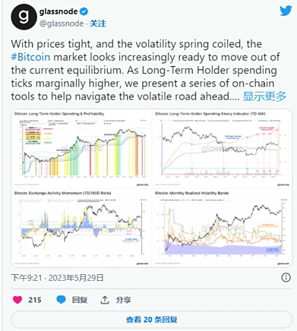This screenshot has height=331, width=297.
Task: View all replies with 查看 20 条回复
Action: point(152,320)
